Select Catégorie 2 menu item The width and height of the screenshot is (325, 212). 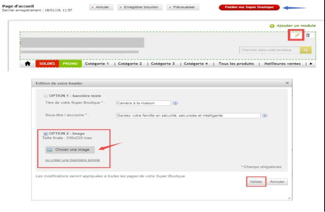click(130, 63)
